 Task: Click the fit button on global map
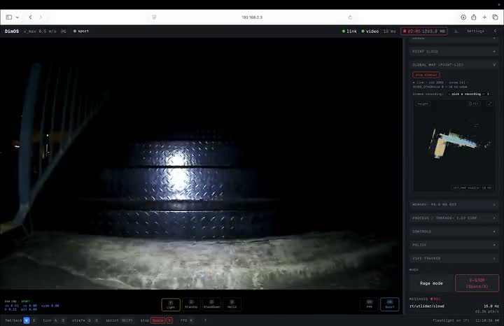coord(473,104)
